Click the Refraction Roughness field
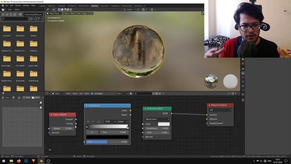The width and height of the screenshot is (291, 164). (157, 128)
